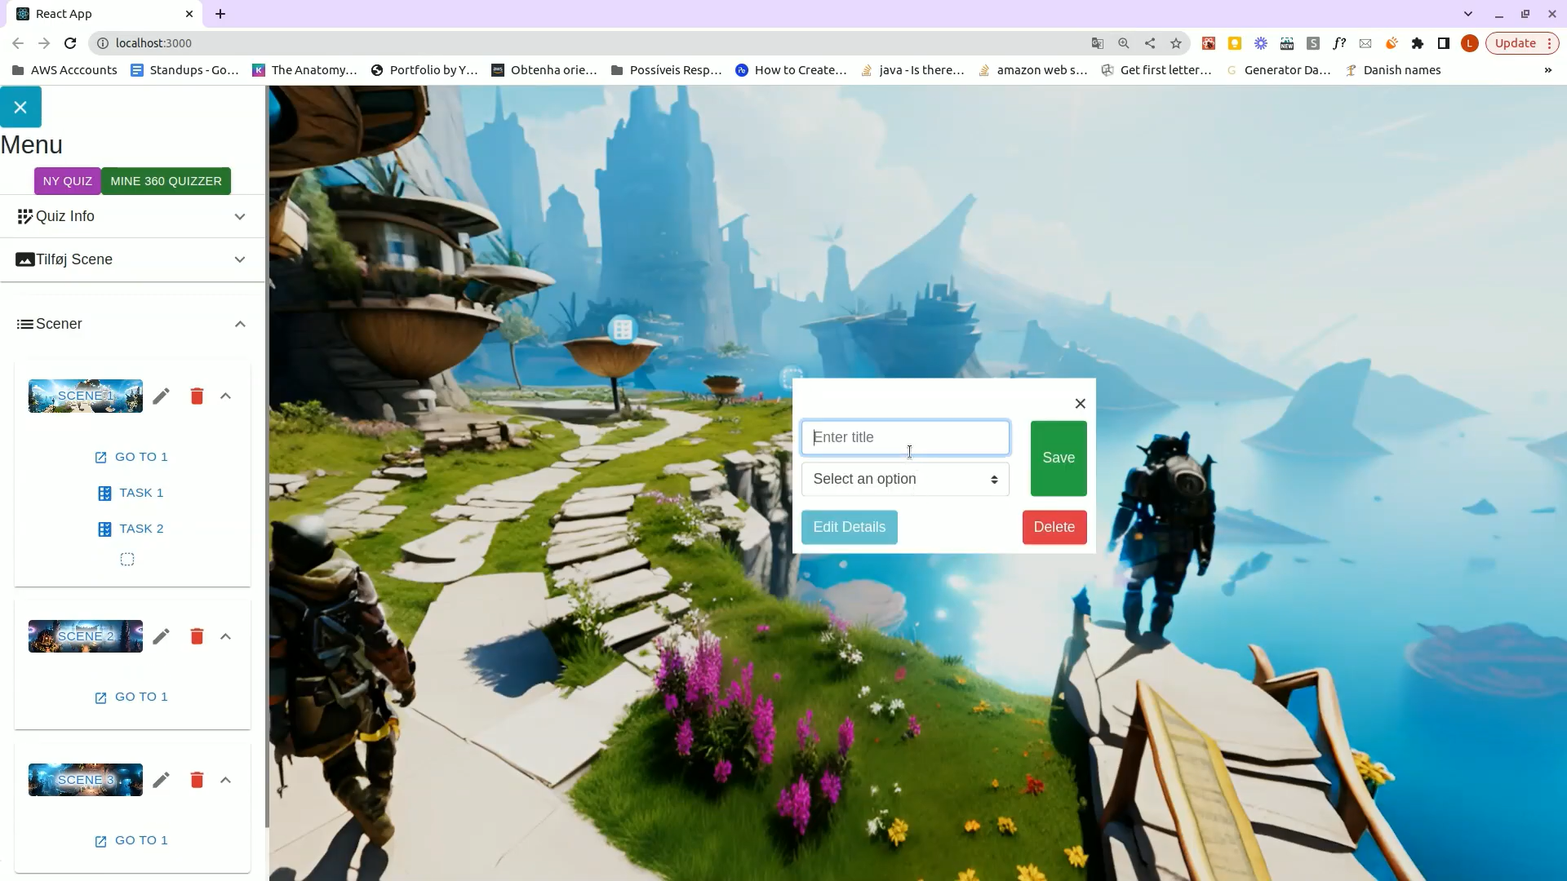
Task: Open the AWS Accounts bookmark folder
Action: [64, 70]
